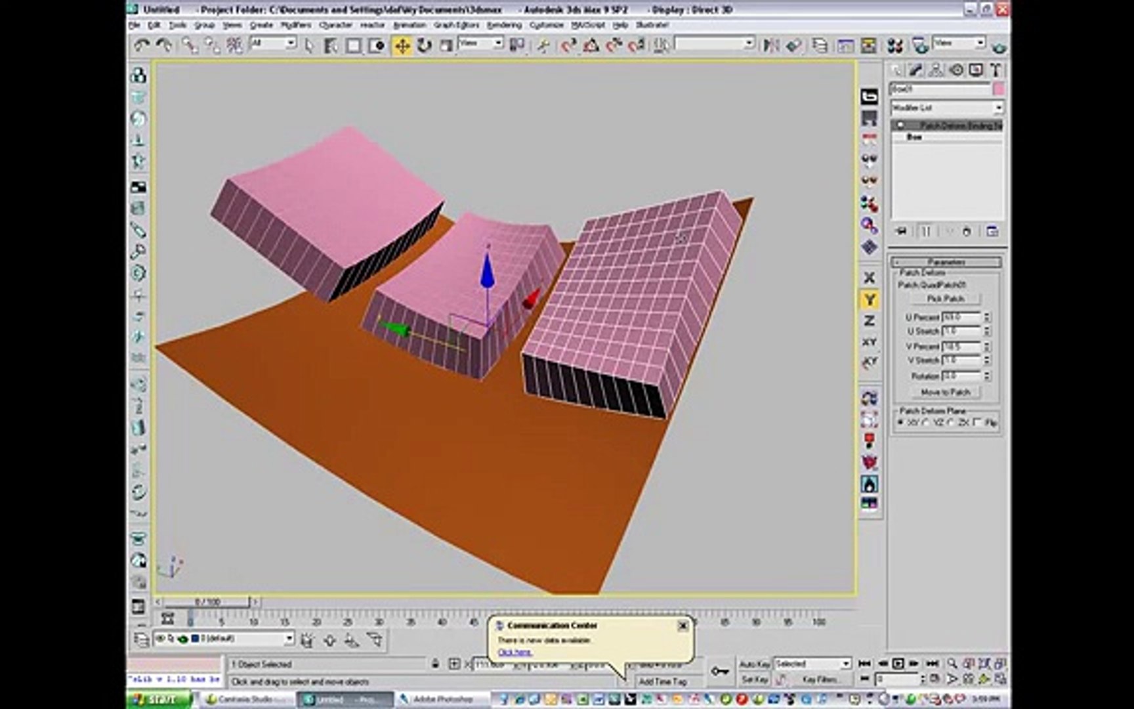The width and height of the screenshot is (1134, 709).
Task: Click the pink object color swatch
Action: pyautogui.click(x=998, y=89)
